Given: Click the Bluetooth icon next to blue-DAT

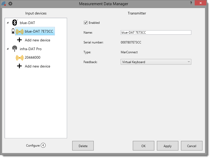Looking at the screenshot, I should pos(15,23).
